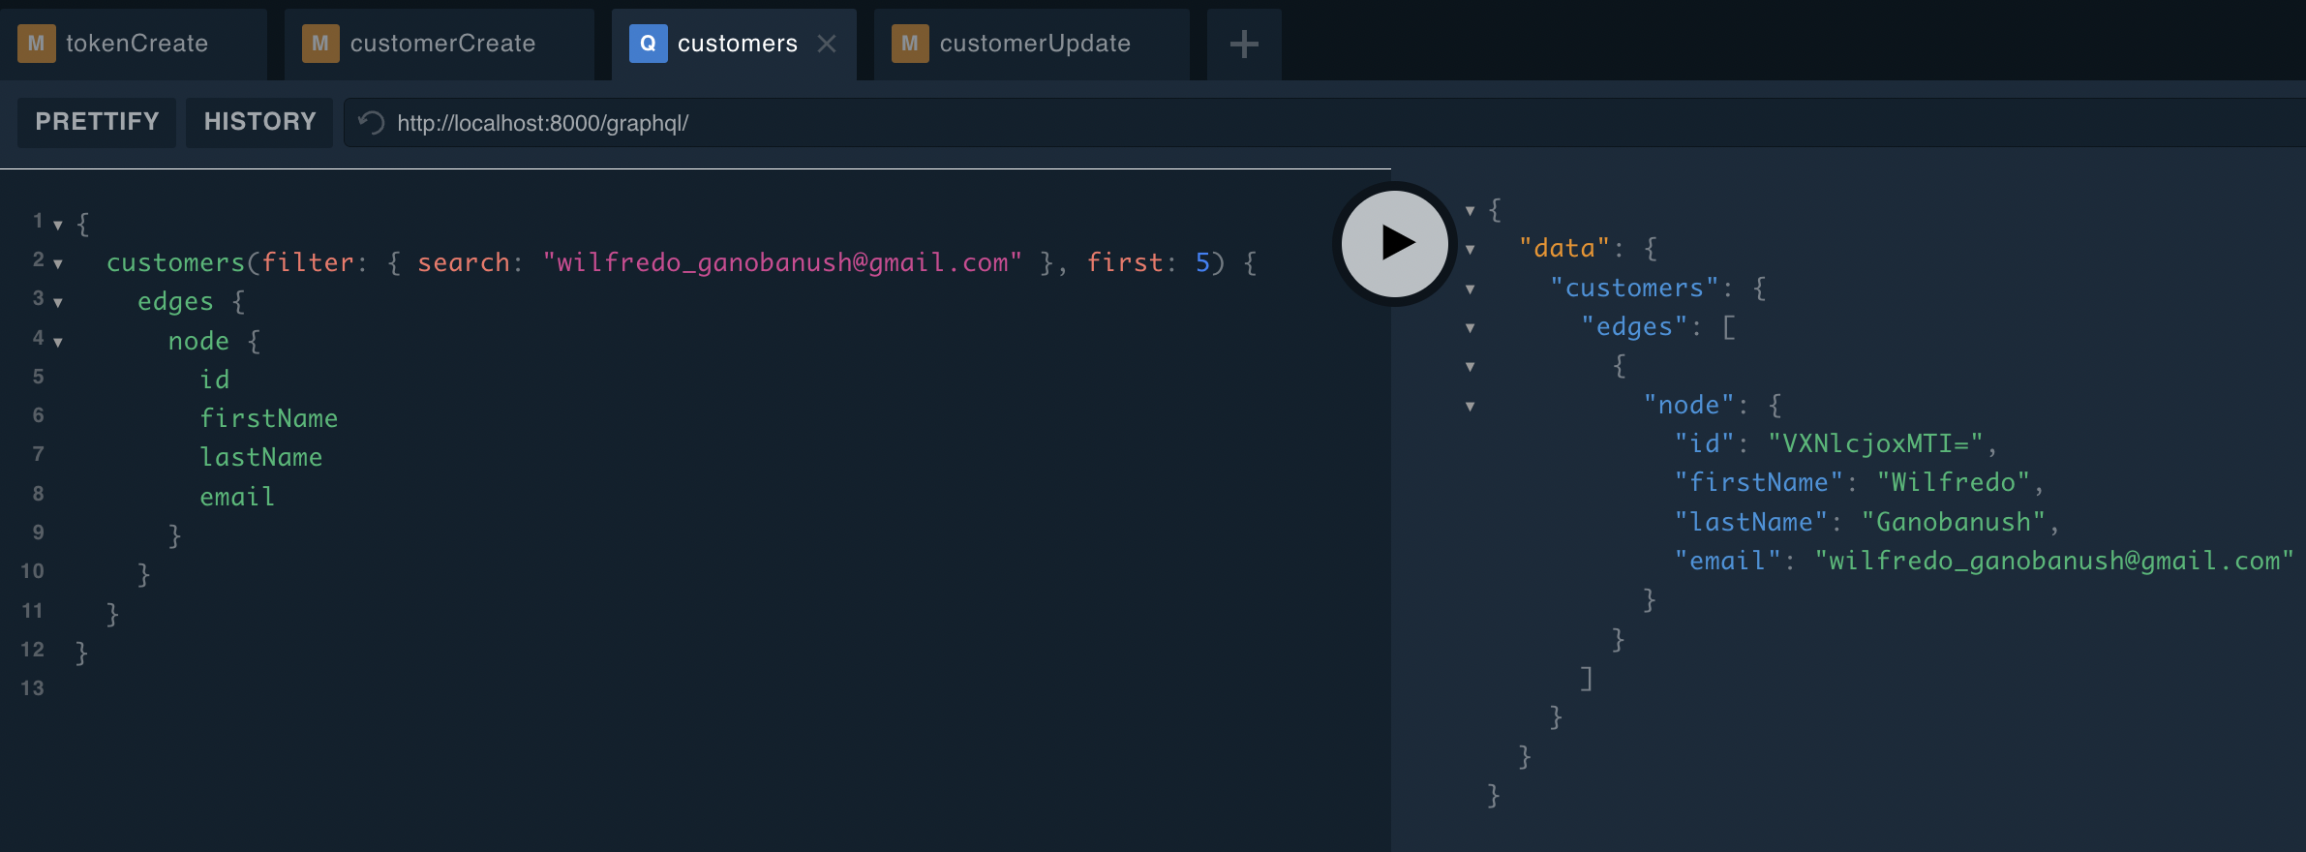This screenshot has width=2306, height=852.
Task: Click the M icon on the customerUpdate tab
Action: pos(909,45)
